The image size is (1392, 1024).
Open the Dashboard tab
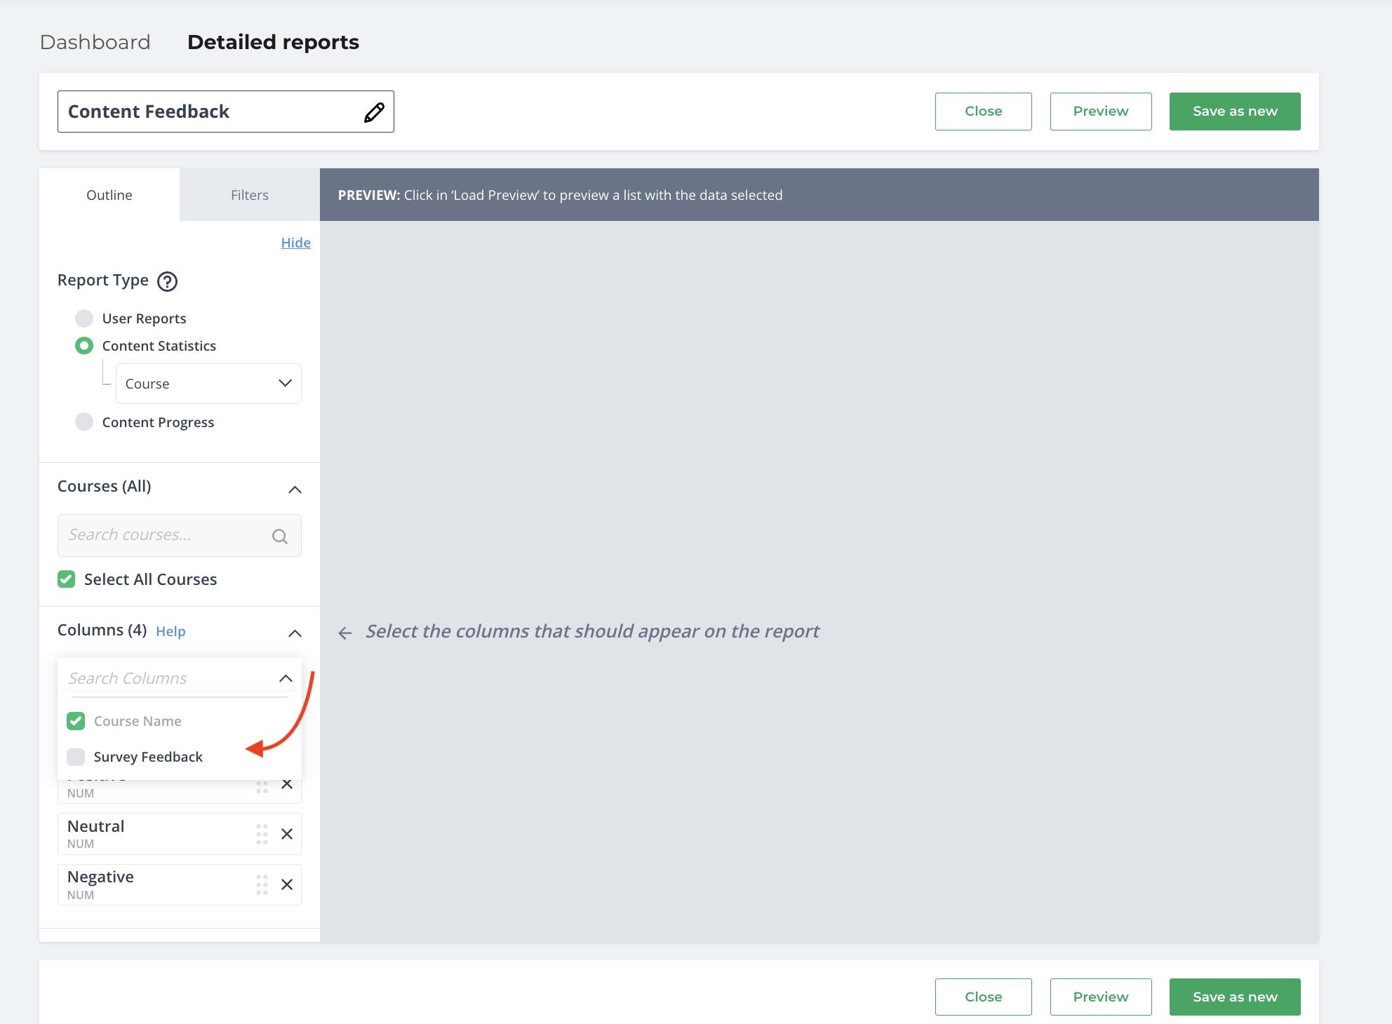(x=95, y=42)
